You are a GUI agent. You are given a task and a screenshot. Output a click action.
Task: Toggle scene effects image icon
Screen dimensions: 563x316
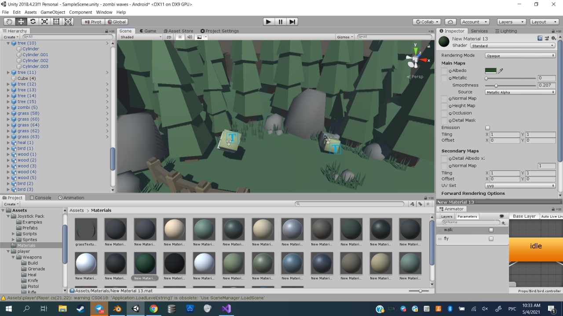(x=199, y=37)
